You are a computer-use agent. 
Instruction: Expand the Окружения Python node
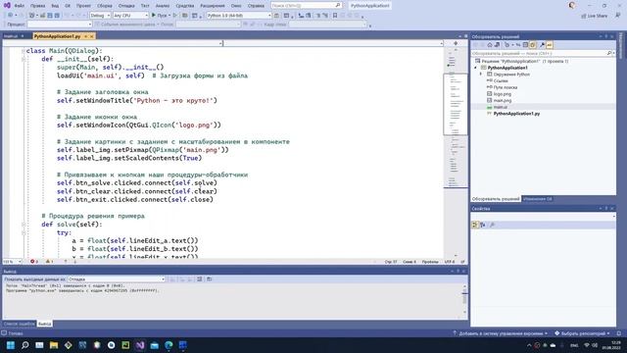click(x=481, y=75)
